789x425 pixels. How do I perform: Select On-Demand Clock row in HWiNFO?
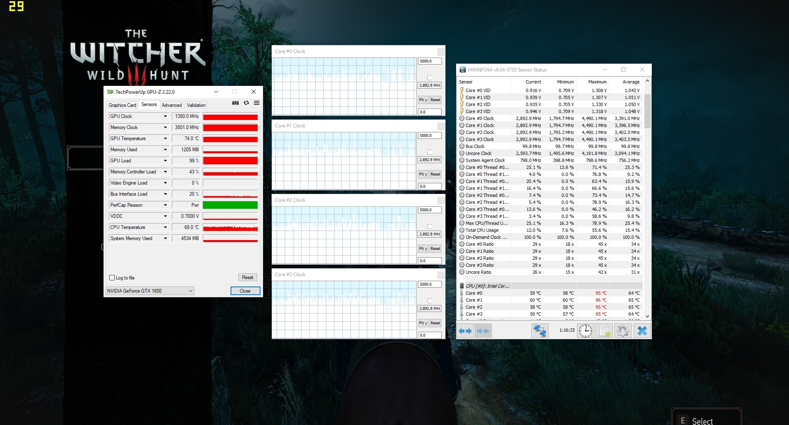pyautogui.click(x=550, y=237)
